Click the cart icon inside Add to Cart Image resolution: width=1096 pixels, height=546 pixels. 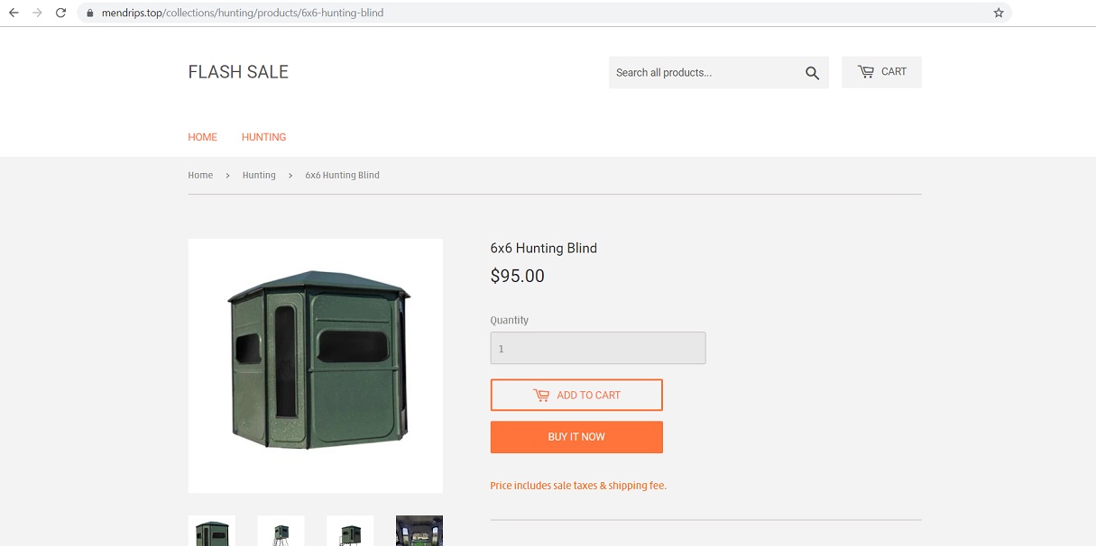point(541,395)
